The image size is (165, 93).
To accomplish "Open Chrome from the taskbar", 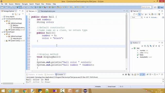I will (25, 91).
